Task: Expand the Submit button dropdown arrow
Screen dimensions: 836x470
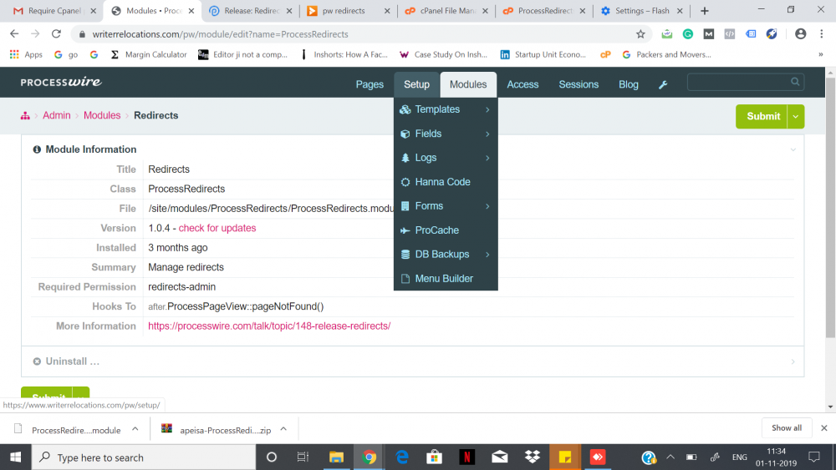Action: pyautogui.click(x=795, y=116)
